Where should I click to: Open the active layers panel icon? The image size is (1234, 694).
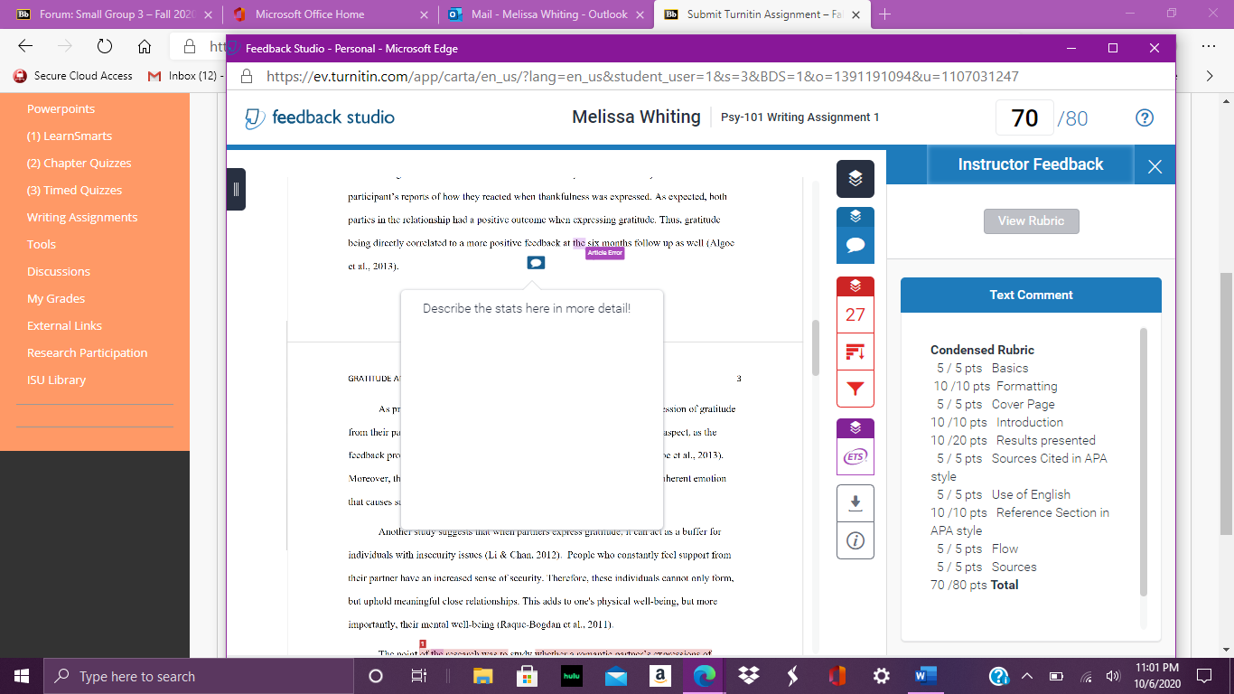855,179
